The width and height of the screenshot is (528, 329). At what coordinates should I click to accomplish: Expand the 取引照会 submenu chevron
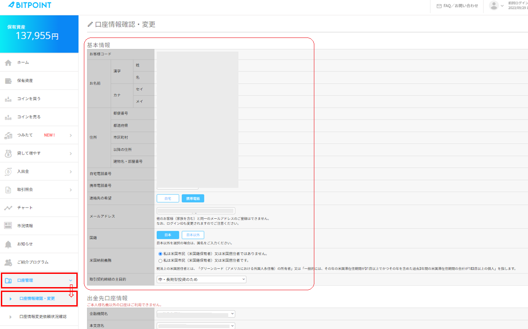tap(71, 190)
